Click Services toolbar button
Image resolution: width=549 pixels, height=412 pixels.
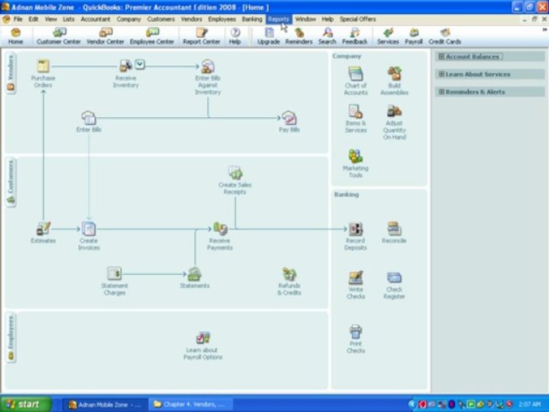pyautogui.click(x=388, y=37)
